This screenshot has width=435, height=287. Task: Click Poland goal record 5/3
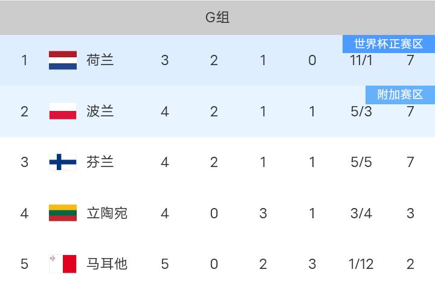point(361,112)
